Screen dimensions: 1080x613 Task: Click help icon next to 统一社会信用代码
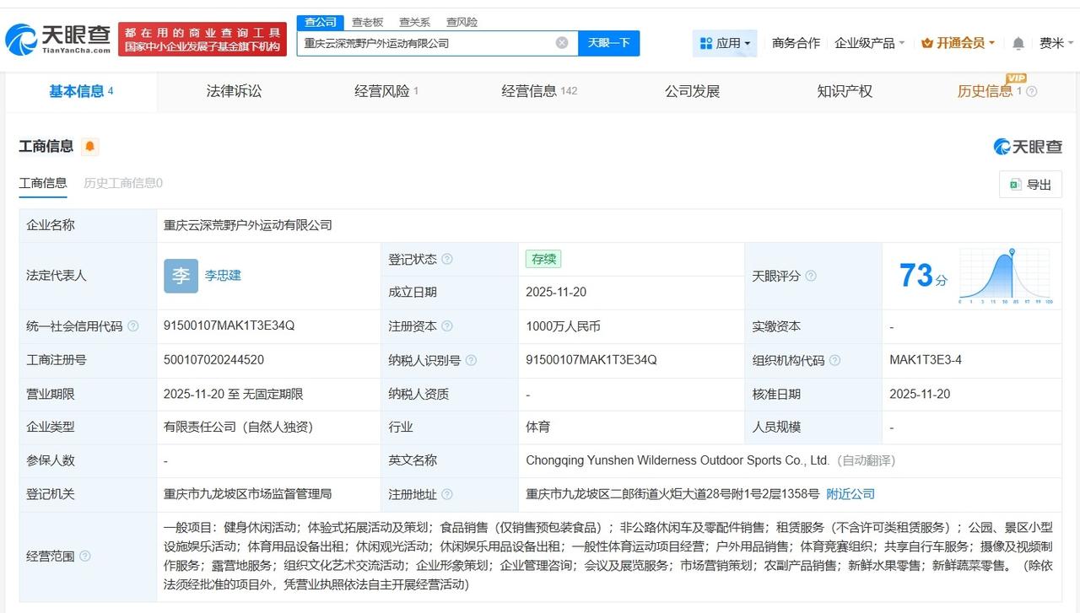(x=133, y=326)
